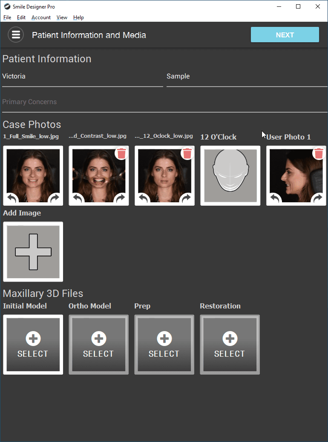Open the hamburger navigation menu
The width and height of the screenshot is (328, 442).
click(16, 35)
